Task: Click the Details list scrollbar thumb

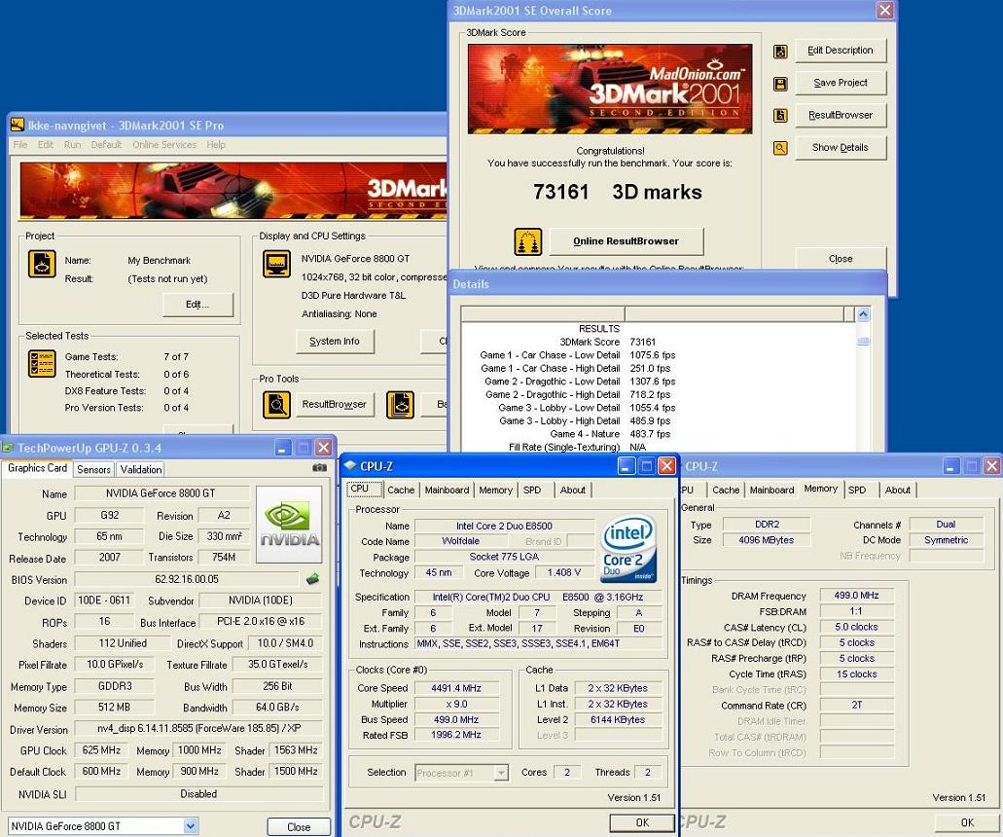Action: coord(864,341)
